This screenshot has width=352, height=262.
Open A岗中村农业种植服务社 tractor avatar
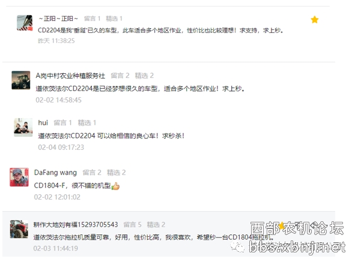point(21,80)
